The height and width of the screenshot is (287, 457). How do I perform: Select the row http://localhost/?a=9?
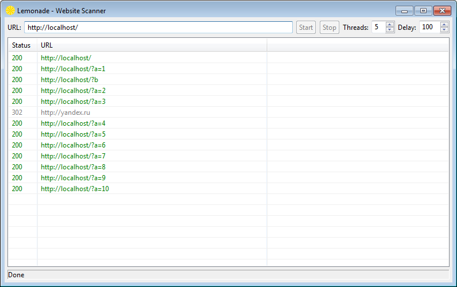coord(228,178)
